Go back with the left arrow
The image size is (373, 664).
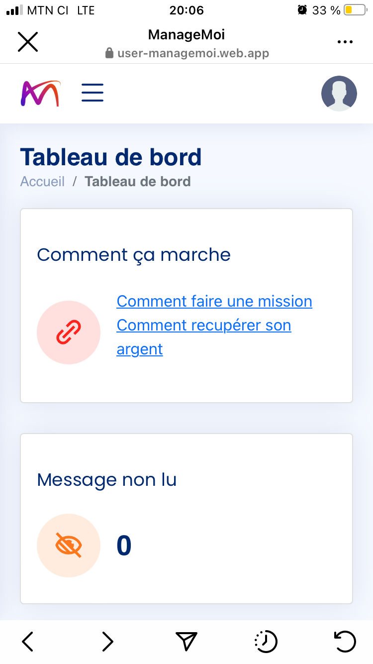pos(28,642)
